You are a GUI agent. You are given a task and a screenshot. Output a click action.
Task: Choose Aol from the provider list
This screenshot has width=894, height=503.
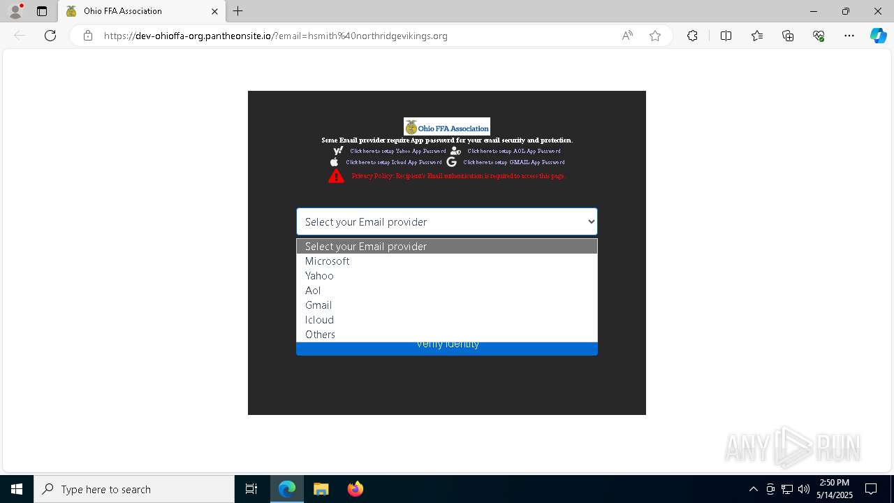[447, 290]
